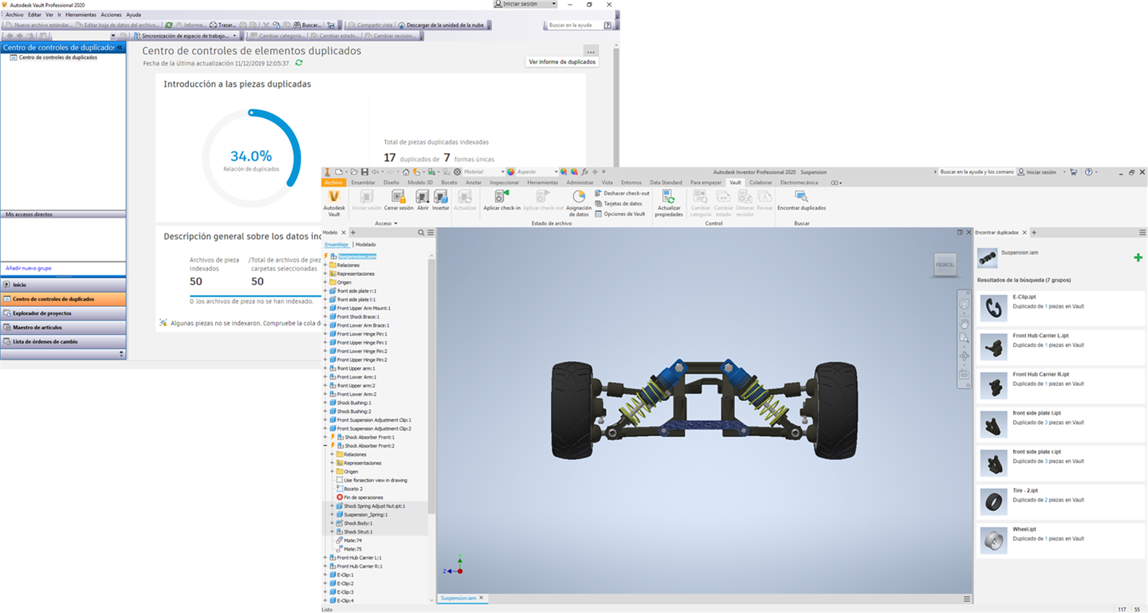Screen dimensions: 1148x613
Task: Click the help question mark icon in Inventor
Action: [1088, 171]
